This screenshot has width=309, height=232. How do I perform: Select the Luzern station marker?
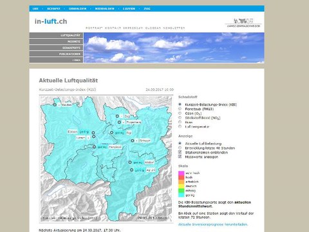(x=94, y=137)
